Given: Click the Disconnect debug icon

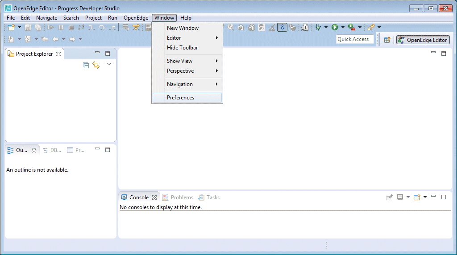Looking at the screenshot, I should click(x=81, y=27).
